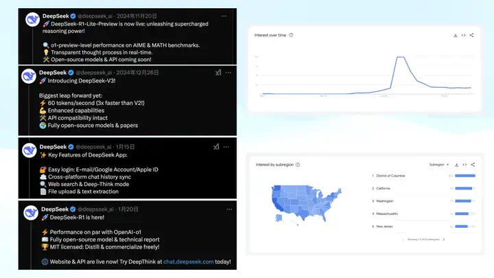Go to next page of subregions
This screenshot has width=494, height=278.
[x=444, y=240]
